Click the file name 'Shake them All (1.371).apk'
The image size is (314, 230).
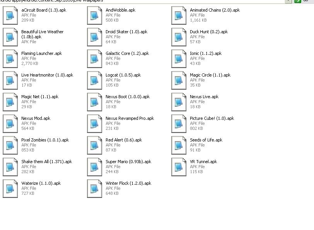point(46,161)
